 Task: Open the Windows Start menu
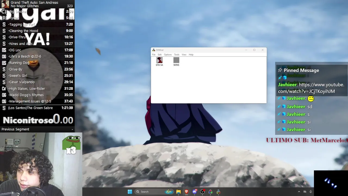click(130, 192)
